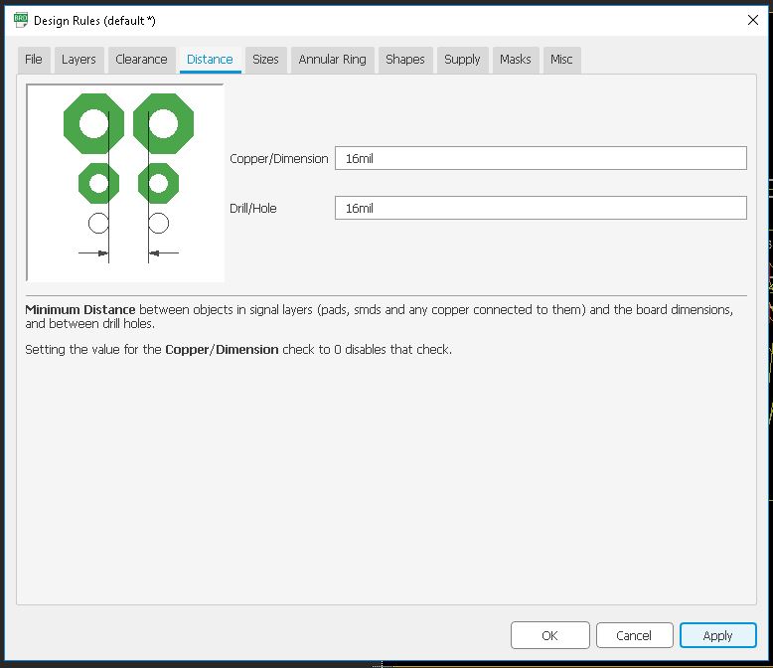
Task: Open the Annular Ring tab
Action: [332, 60]
